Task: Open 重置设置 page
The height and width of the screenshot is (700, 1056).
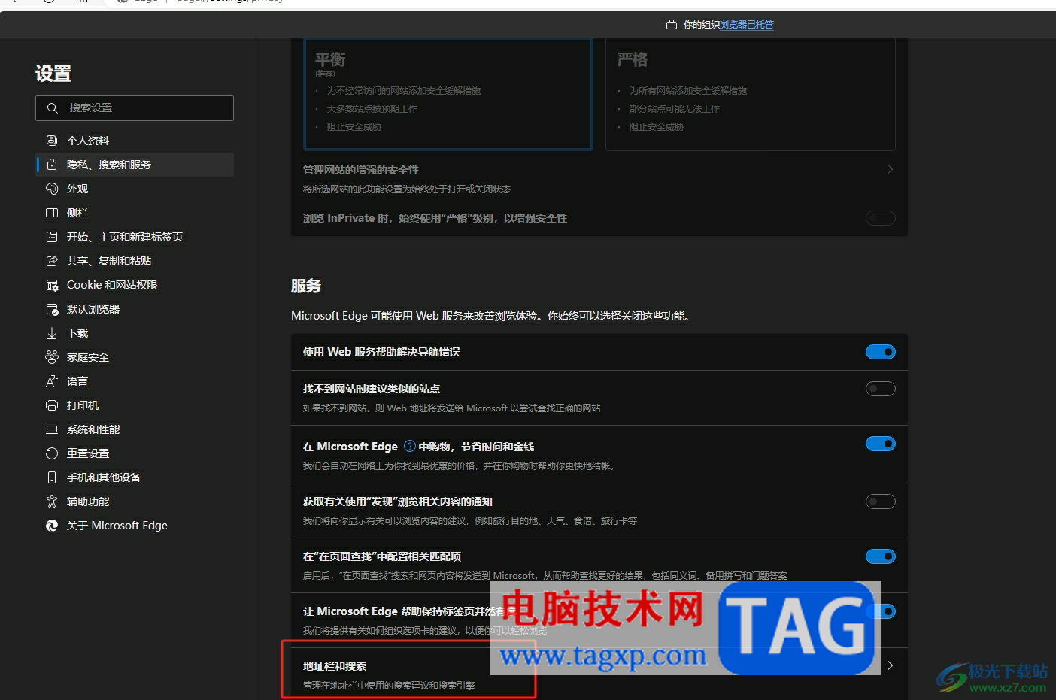Action: click(135, 453)
